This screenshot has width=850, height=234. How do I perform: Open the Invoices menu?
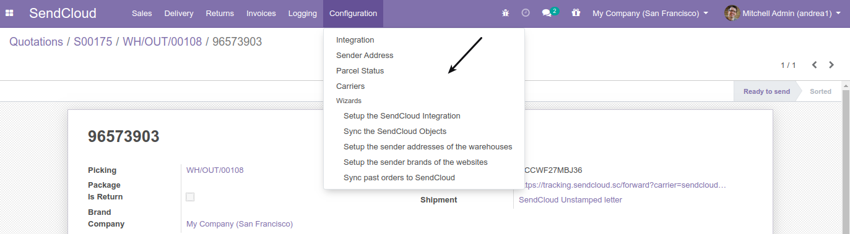click(x=261, y=13)
